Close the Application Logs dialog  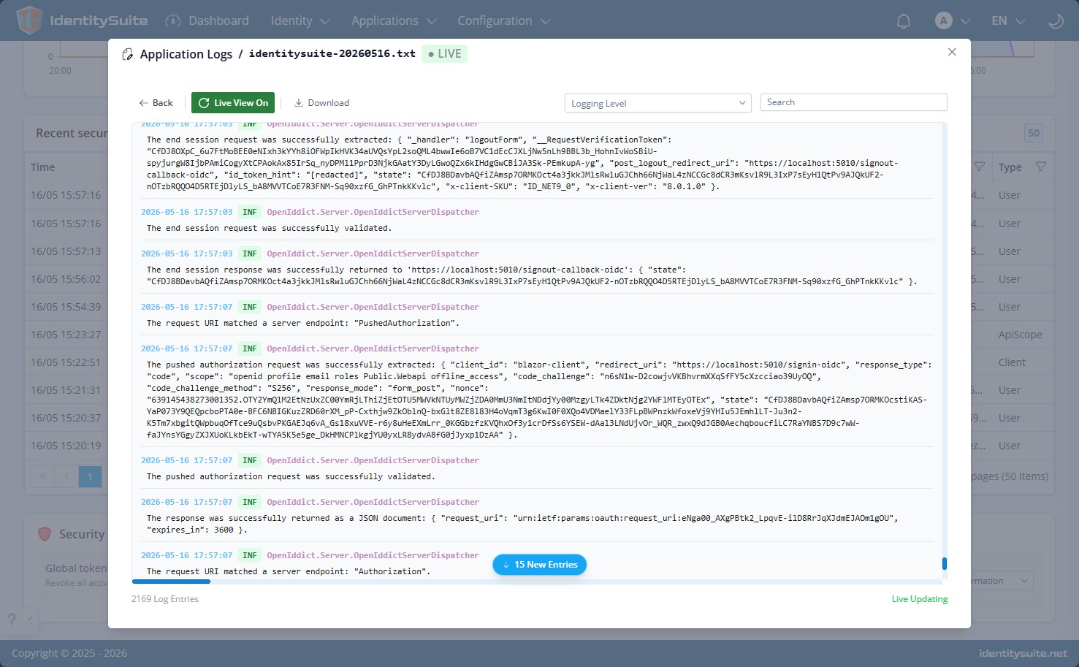(x=952, y=52)
